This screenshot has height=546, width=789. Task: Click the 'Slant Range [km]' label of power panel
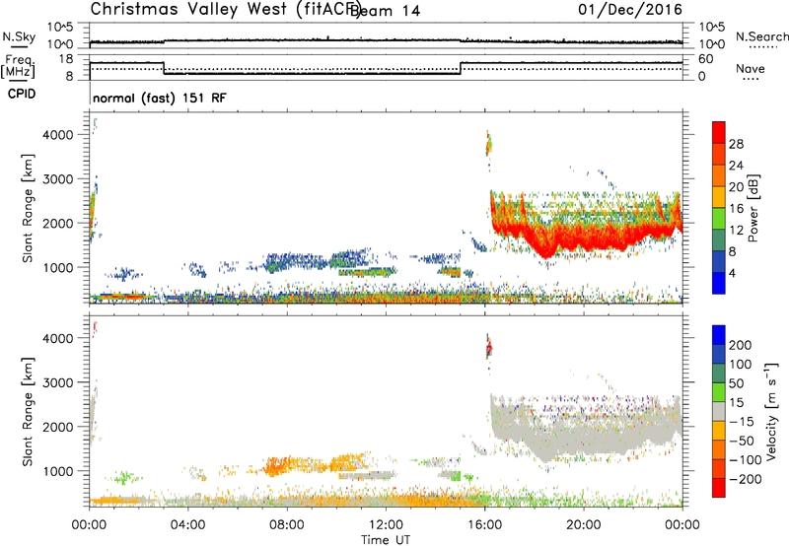point(28,208)
